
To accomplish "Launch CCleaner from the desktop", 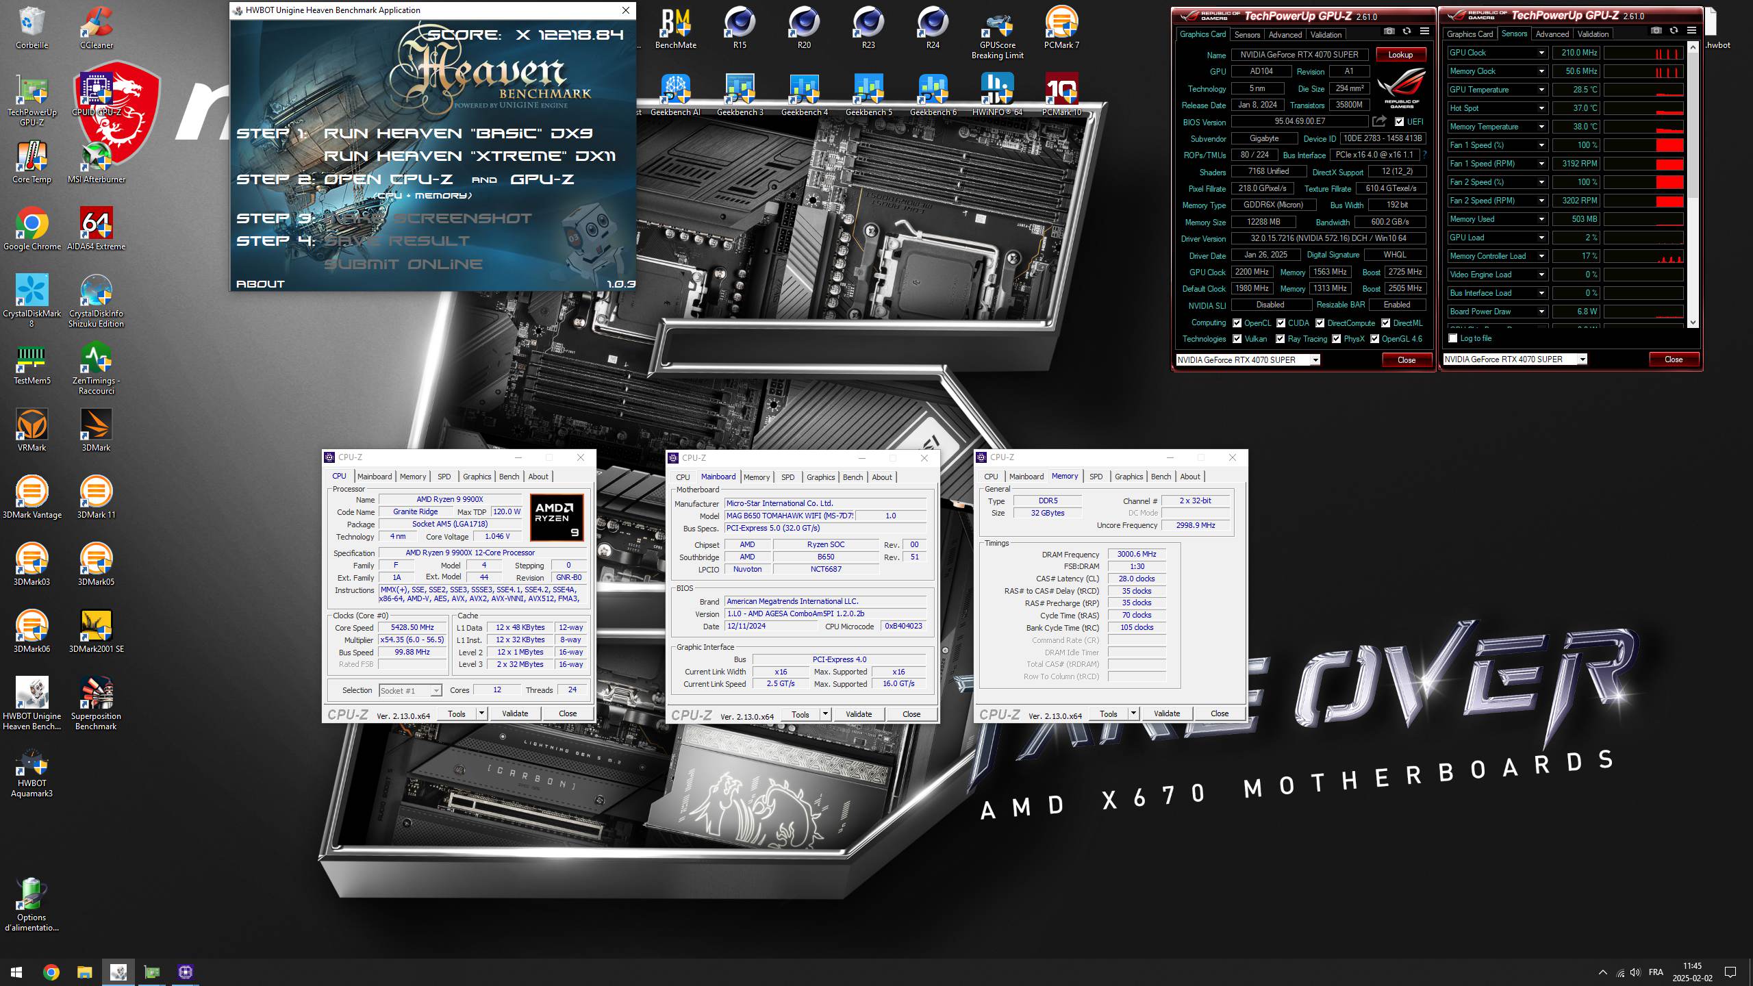I will pyautogui.click(x=97, y=28).
